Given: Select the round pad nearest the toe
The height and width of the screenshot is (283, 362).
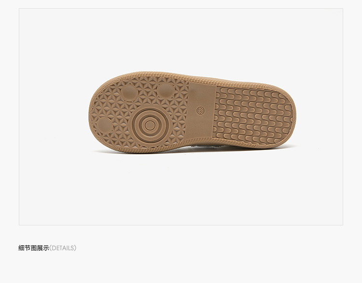Looking at the screenshot, I should (x=105, y=125).
